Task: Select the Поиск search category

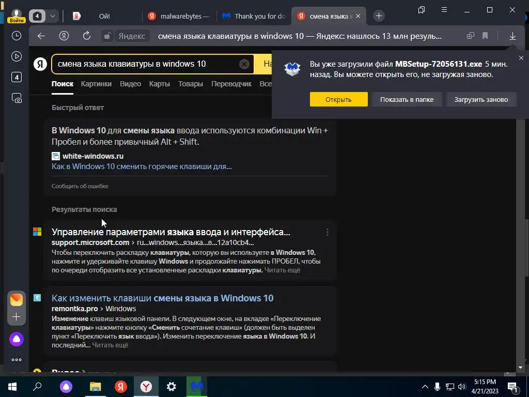Action: (63, 84)
